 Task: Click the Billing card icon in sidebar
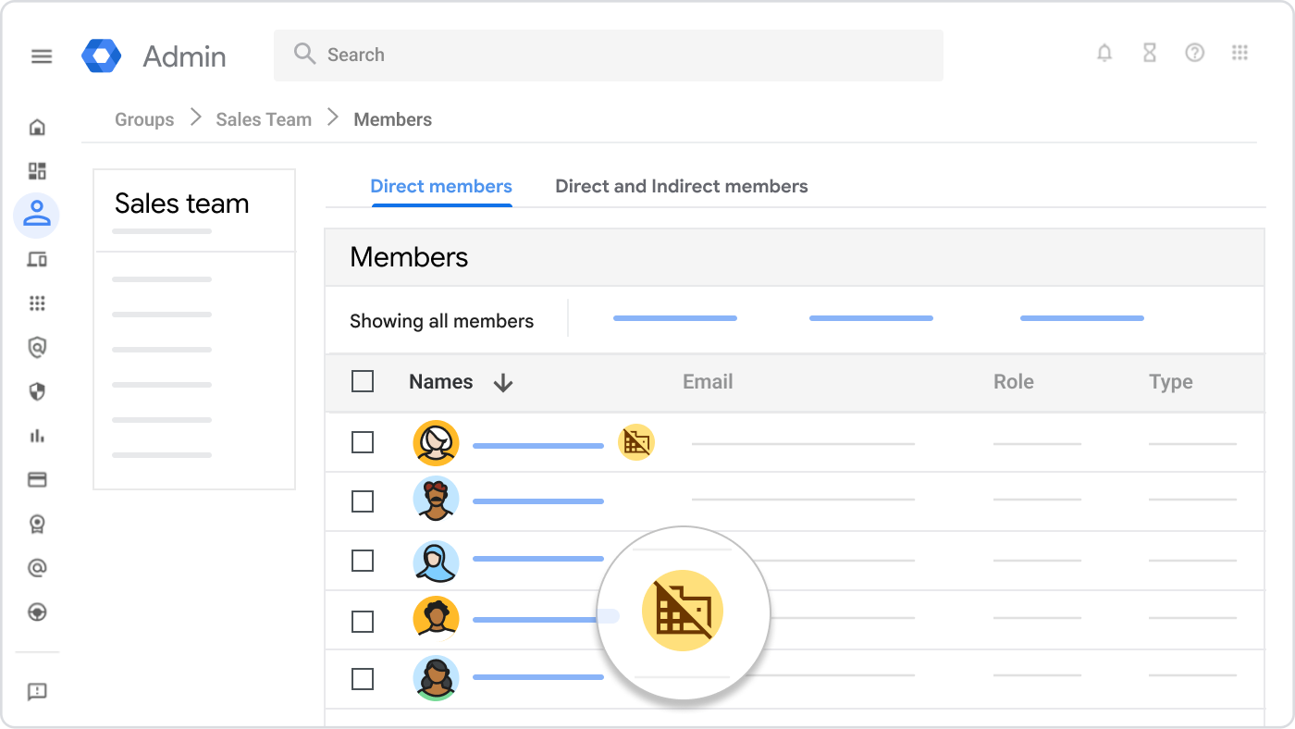(37, 479)
